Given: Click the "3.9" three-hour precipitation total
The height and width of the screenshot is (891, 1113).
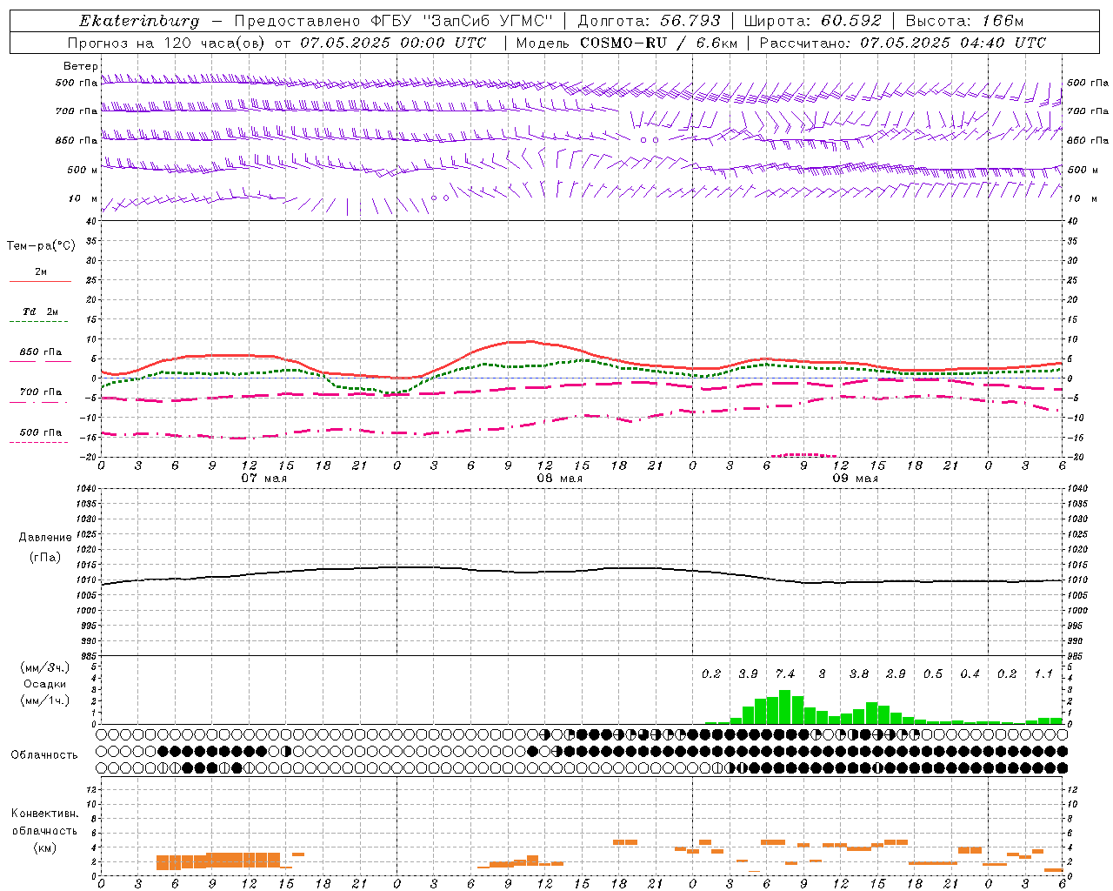Looking at the screenshot, I should (x=748, y=674).
